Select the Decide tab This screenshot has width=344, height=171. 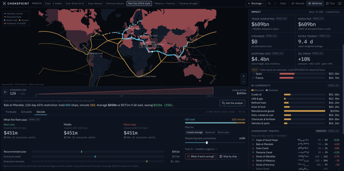41,112
